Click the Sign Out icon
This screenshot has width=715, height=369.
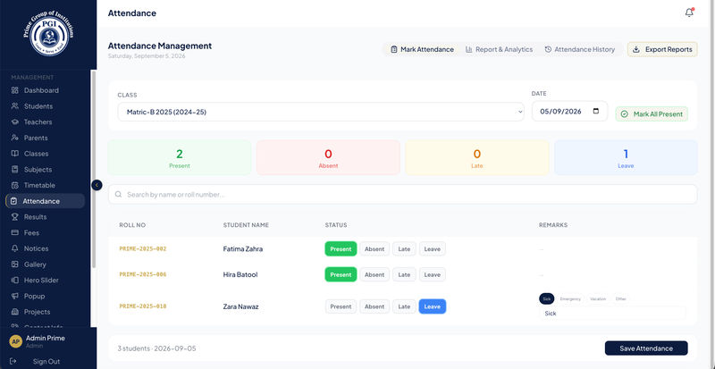[x=13, y=361]
